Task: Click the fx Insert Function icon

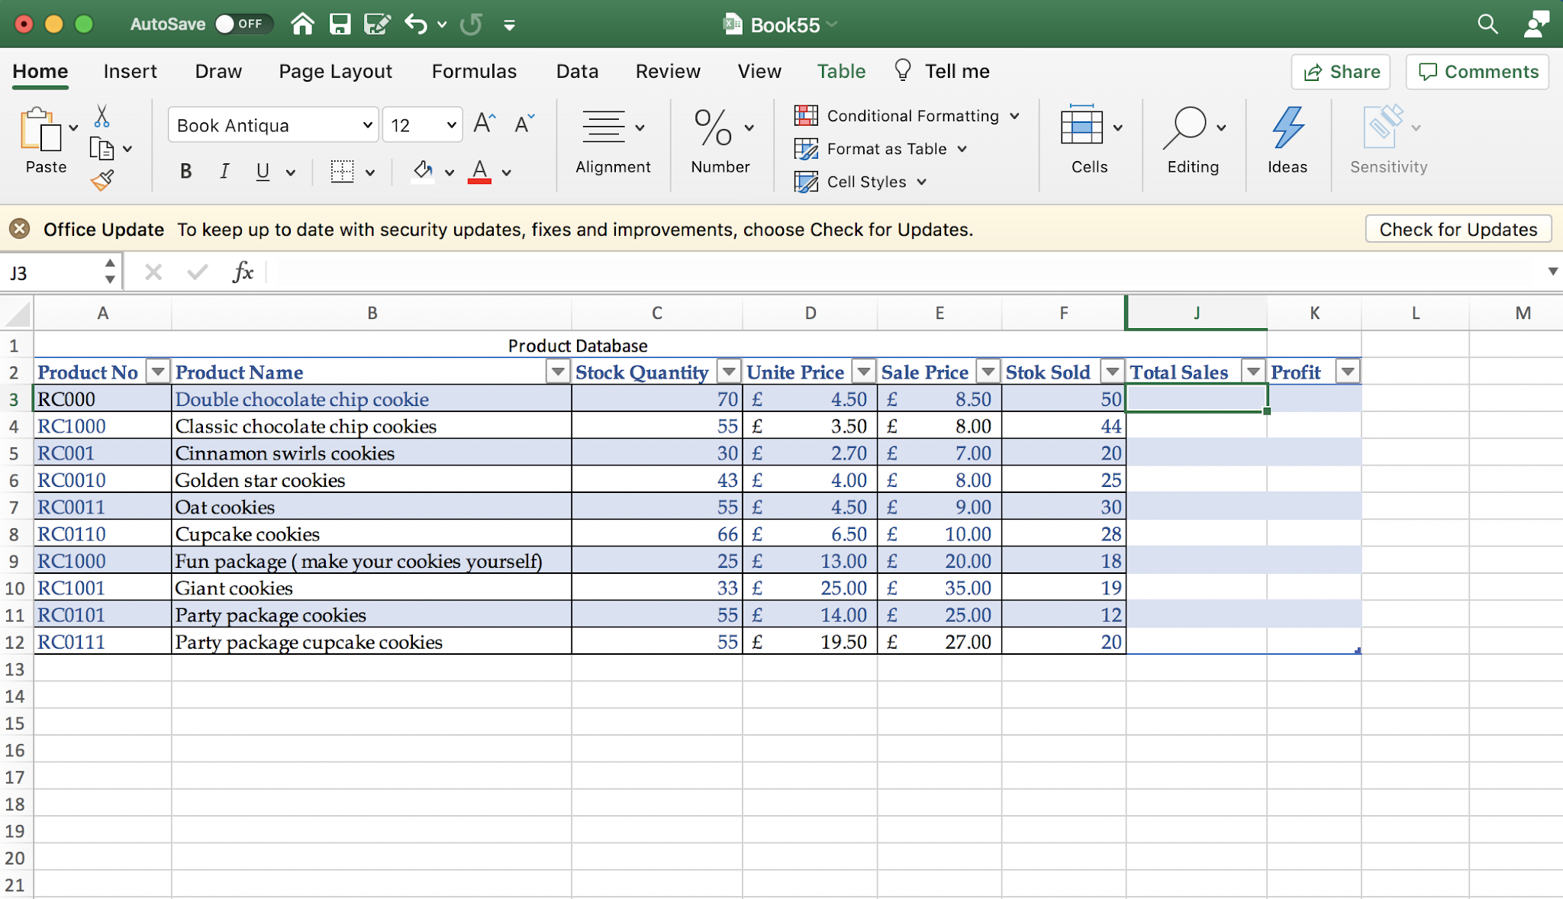Action: 243,272
